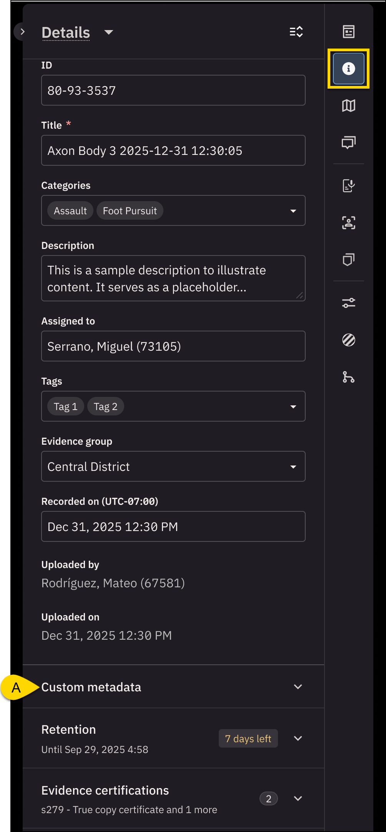The image size is (386, 832).
Task: Collapse side panel with arrow button
Action: [x=22, y=32]
